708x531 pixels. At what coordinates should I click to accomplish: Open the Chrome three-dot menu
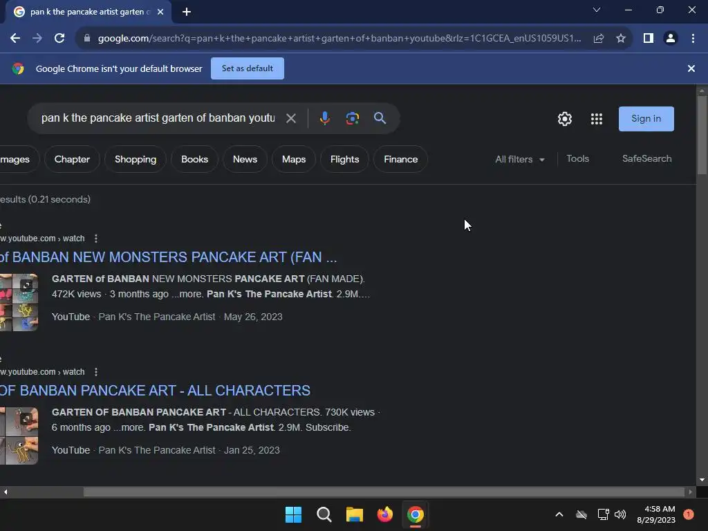pos(693,39)
